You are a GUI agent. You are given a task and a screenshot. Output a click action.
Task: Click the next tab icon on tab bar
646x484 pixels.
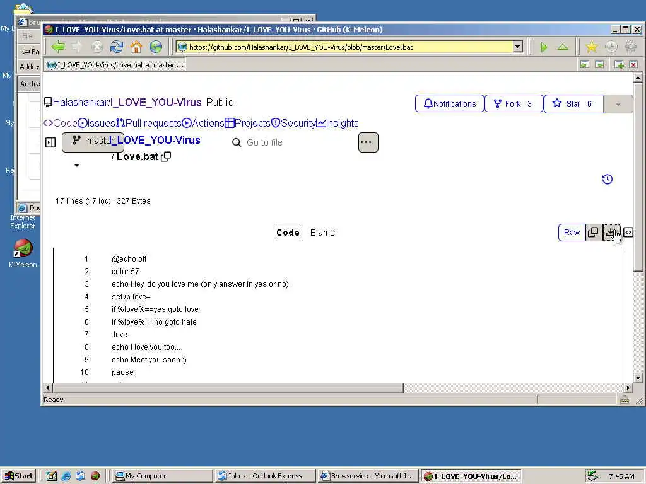[599, 65]
